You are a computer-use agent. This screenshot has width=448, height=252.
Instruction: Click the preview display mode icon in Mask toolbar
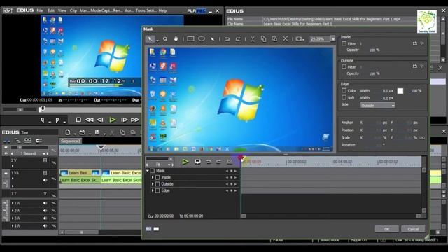coord(299,39)
